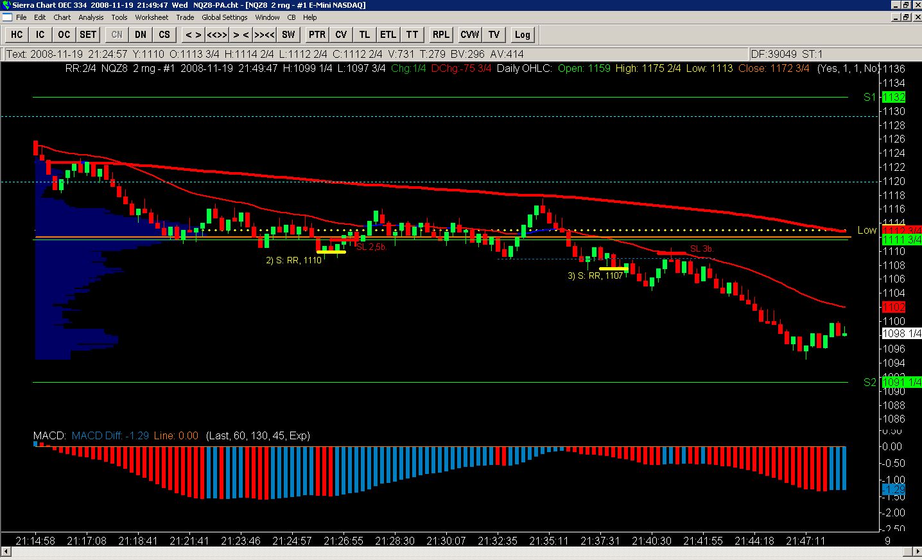Open the Help menu
The height and width of the screenshot is (560, 922).
310,17
